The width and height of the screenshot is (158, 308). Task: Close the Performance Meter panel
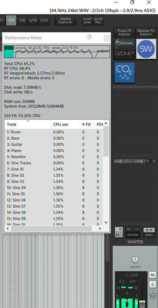(107, 38)
